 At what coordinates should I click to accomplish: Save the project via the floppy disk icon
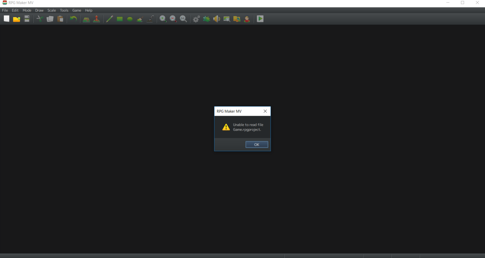tap(27, 19)
